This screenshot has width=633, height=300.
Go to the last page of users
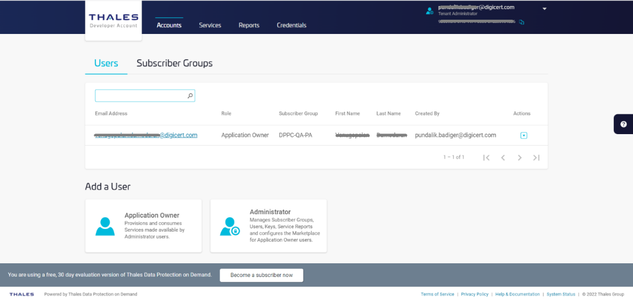(x=536, y=158)
